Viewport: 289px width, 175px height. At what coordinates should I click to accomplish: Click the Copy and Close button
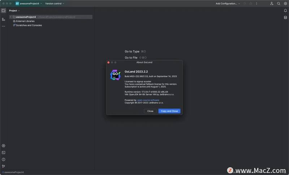(169, 111)
